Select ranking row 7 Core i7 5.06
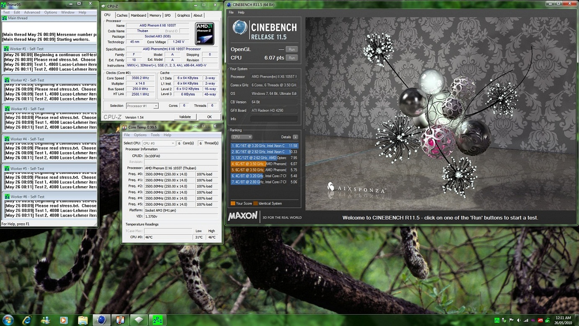This screenshot has width=579, height=326. coord(264,182)
